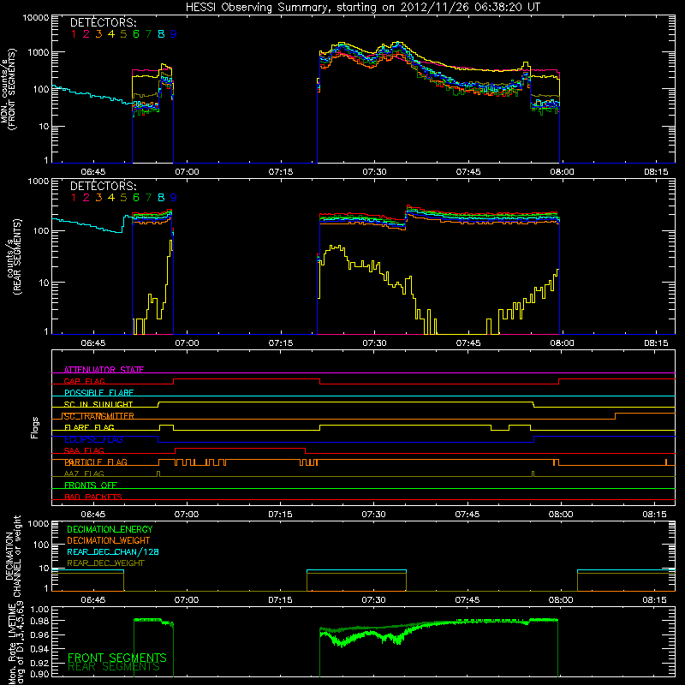Screen dimensions: 685x685
Task: Click the SC_IN_SUNLIGHT flag label
Action: click(98, 404)
